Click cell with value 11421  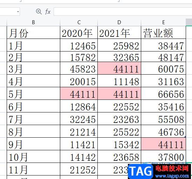79,144
